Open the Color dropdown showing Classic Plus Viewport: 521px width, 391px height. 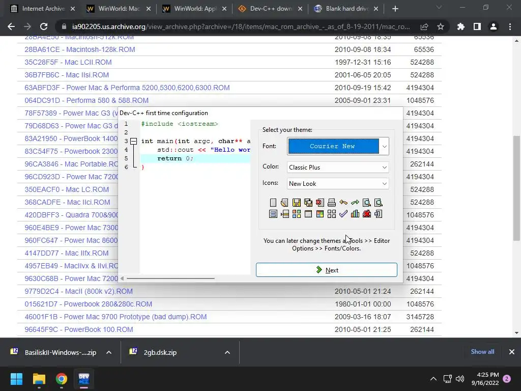click(x=338, y=167)
